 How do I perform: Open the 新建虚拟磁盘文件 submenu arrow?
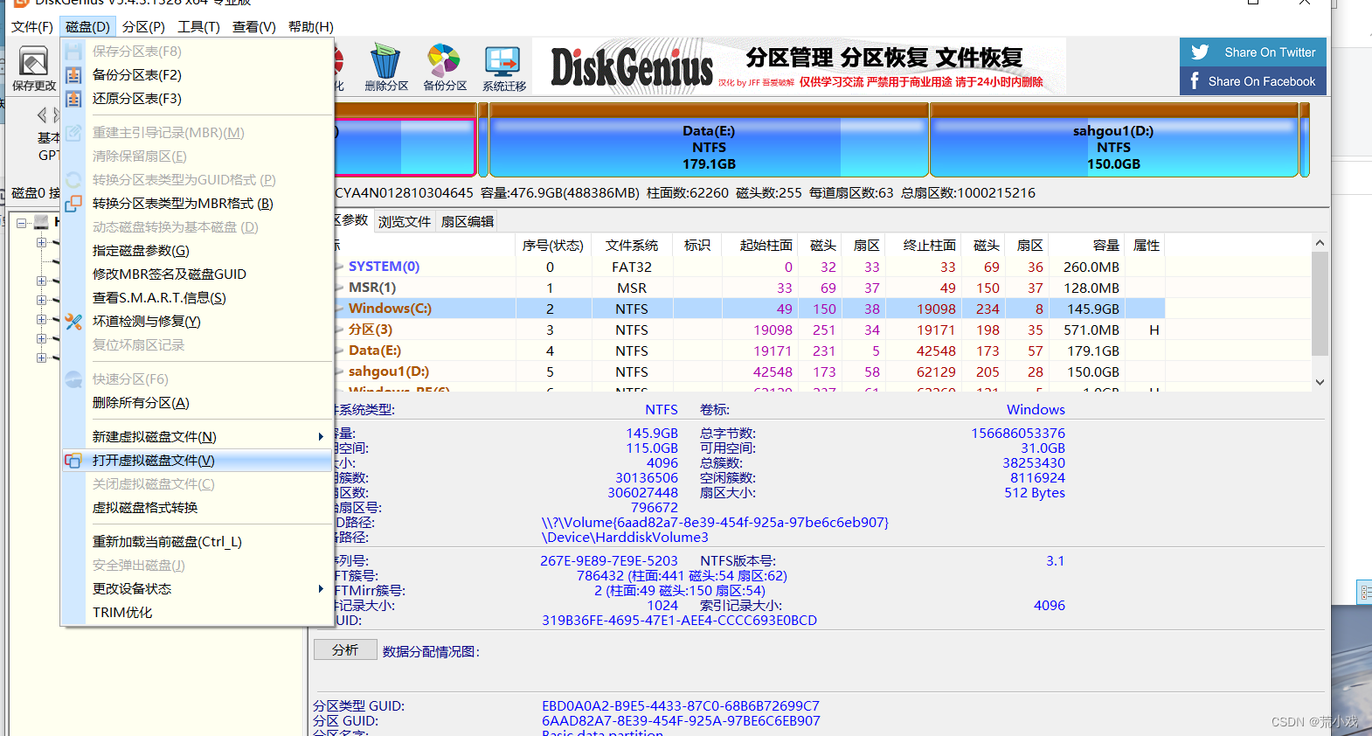pyautogui.click(x=321, y=437)
